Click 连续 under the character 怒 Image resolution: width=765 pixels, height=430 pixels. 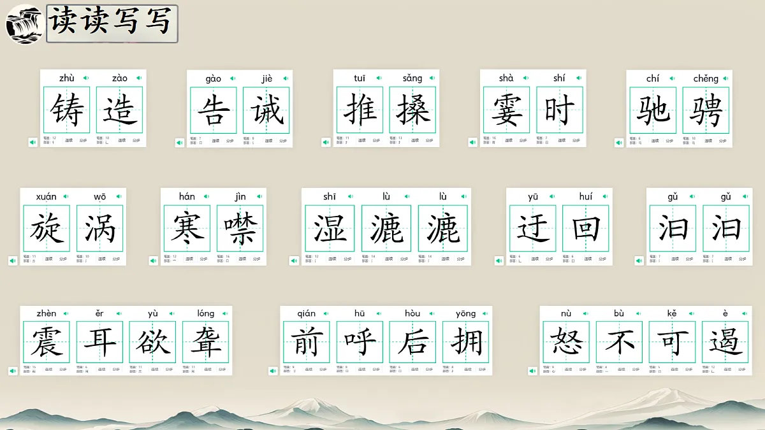(x=569, y=369)
